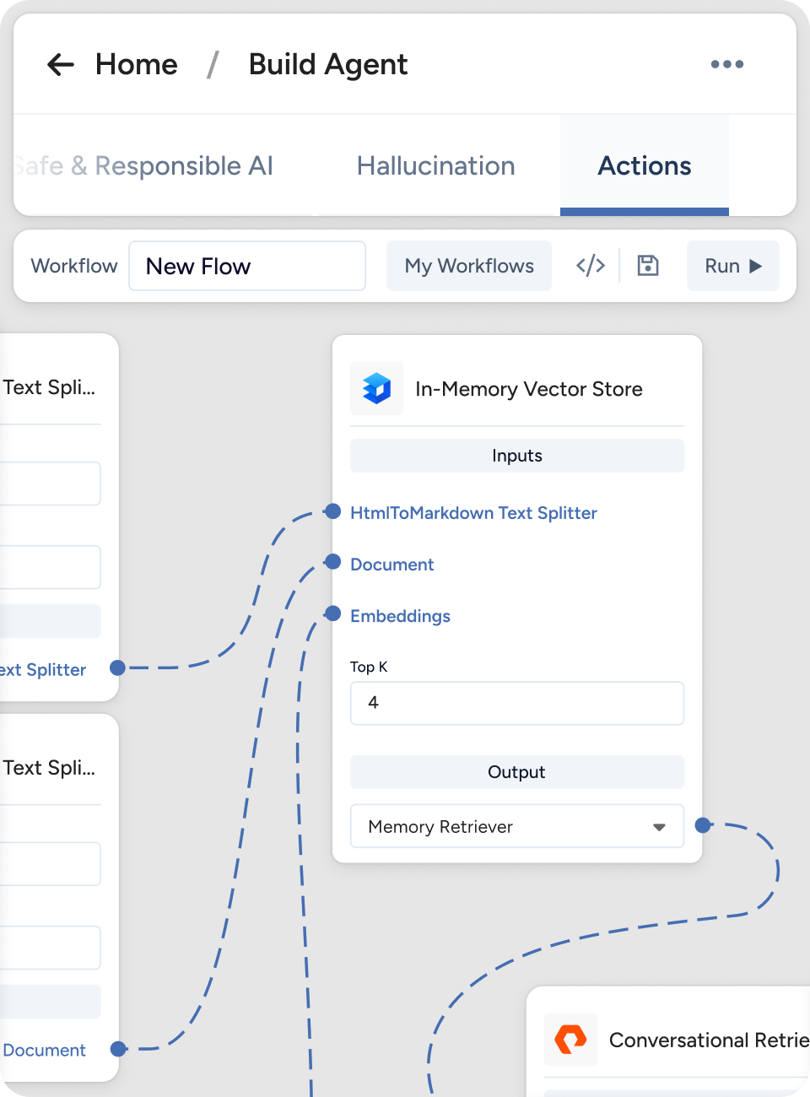Viewport: 810px width, 1097px height.
Task: Click the Document output port on lower left node
Action: coord(118,1049)
